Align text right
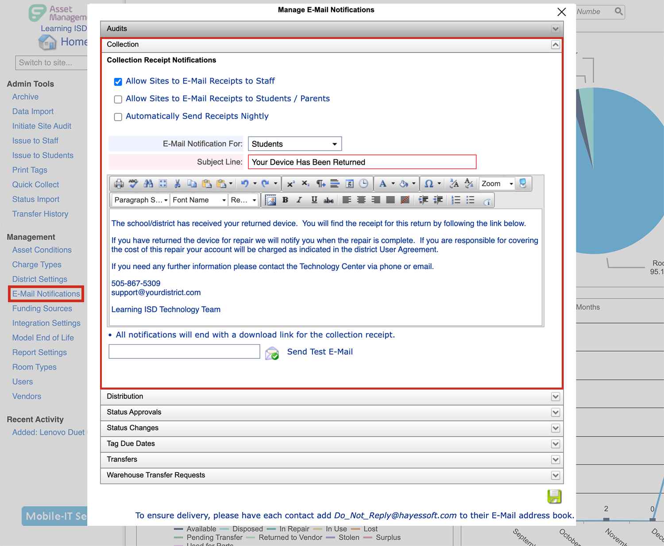The height and width of the screenshot is (546, 664). (x=376, y=200)
